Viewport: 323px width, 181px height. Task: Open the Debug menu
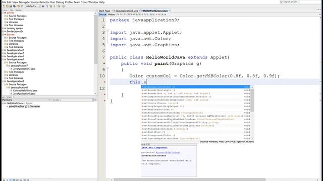(x=60, y=2)
